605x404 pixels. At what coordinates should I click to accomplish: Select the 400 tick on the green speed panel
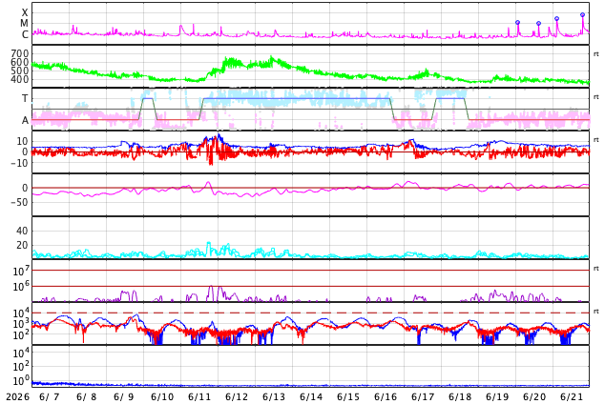tap(20, 79)
